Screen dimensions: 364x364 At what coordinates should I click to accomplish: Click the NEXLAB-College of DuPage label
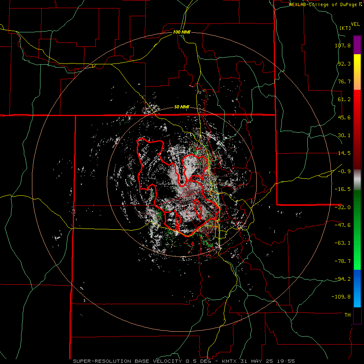(323, 4)
